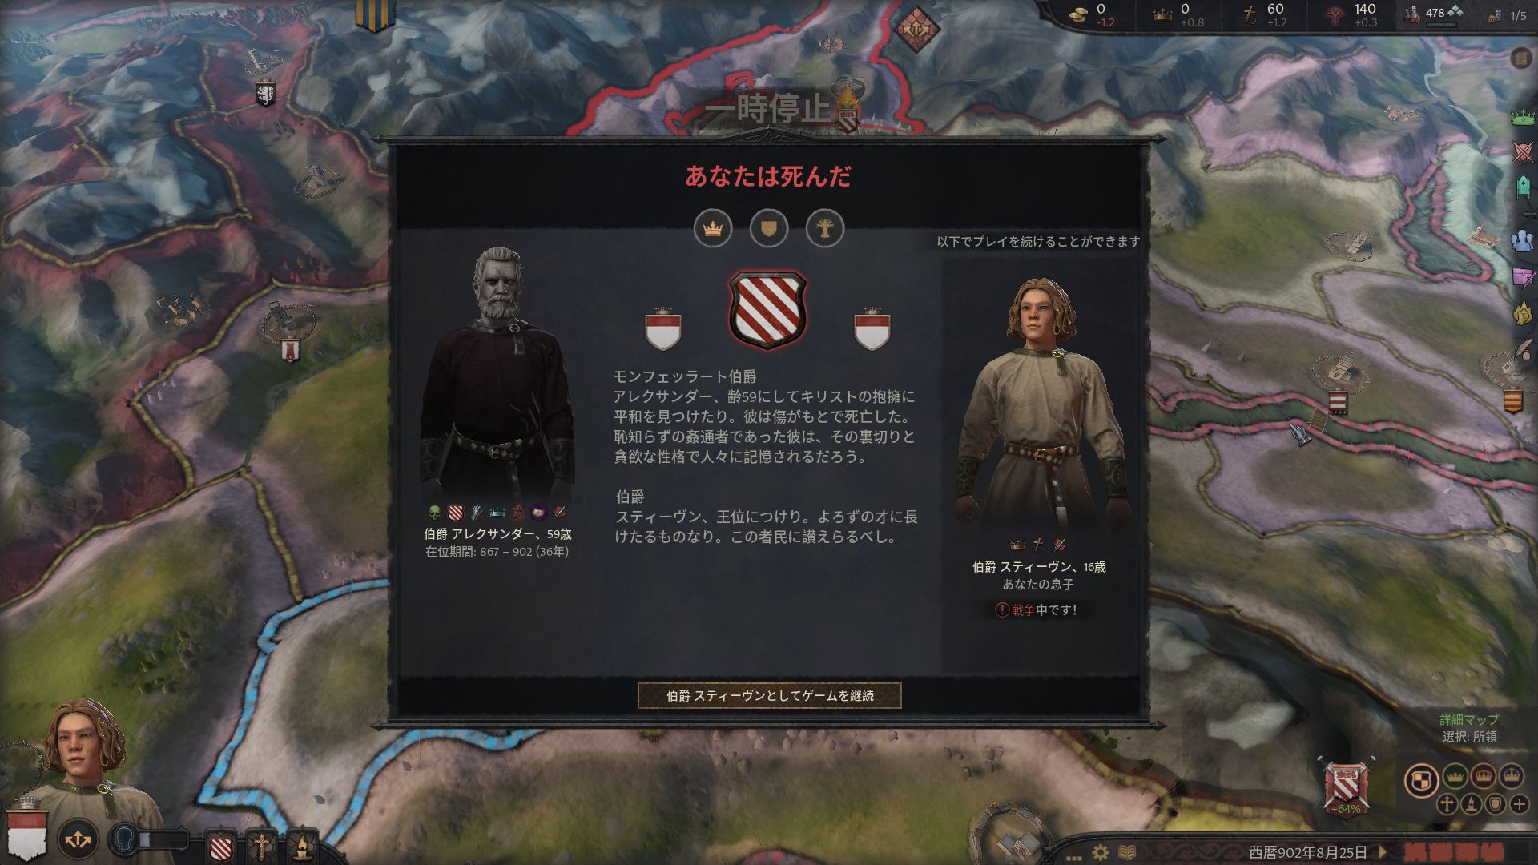The height and width of the screenshot is (865, 1538).
Task: Open the Realm crown icon in right sidebar
Action: click(1522, 117)
